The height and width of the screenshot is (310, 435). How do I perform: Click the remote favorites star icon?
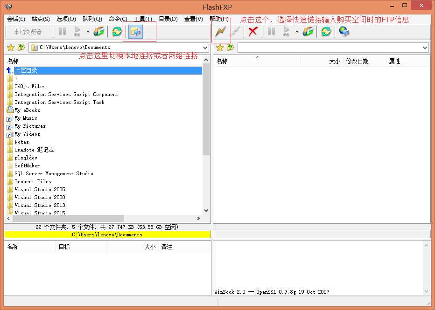tap(220, 48)
